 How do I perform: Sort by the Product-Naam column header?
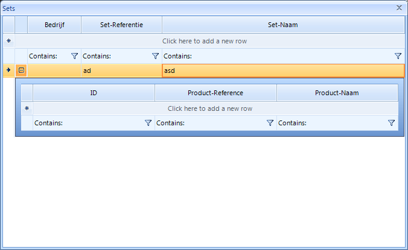tap(337, 93)
